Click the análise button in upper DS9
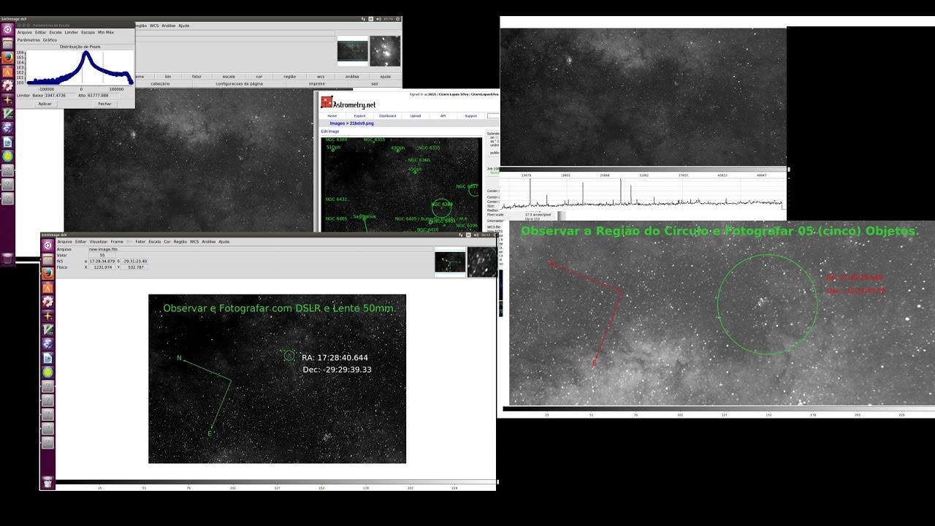The image size is (935, 526). (x=352, y=76)
